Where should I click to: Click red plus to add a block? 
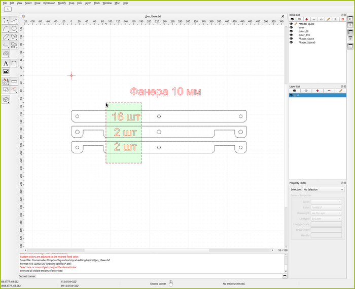click(307, 19)
